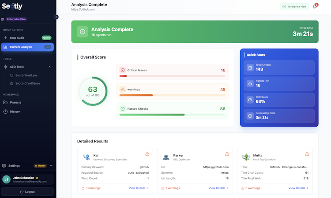This screenshot has height=198, width=331.
Task: Click the lightning icon of SEO Tools
Action: (x=5, y=67)
